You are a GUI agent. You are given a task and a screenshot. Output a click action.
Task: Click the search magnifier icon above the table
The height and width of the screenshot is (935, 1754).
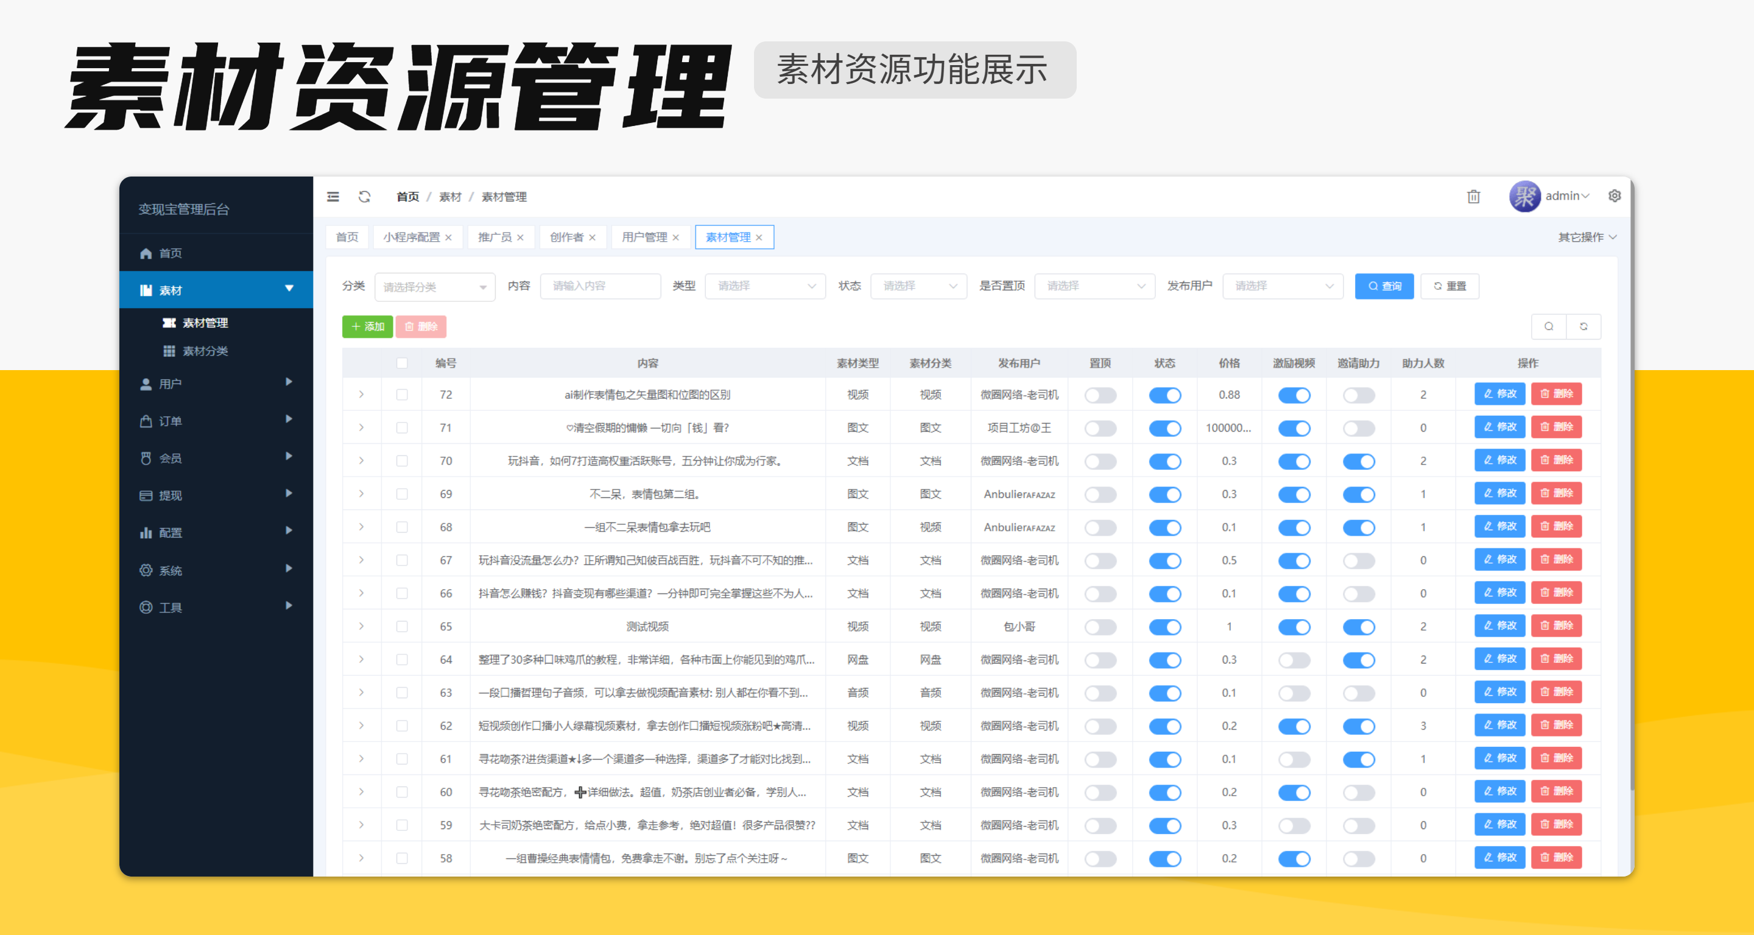[1548, 327]
